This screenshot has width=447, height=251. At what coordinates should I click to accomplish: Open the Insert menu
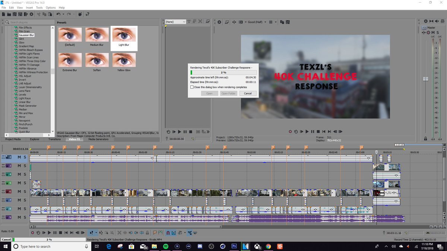pos(29,7)
